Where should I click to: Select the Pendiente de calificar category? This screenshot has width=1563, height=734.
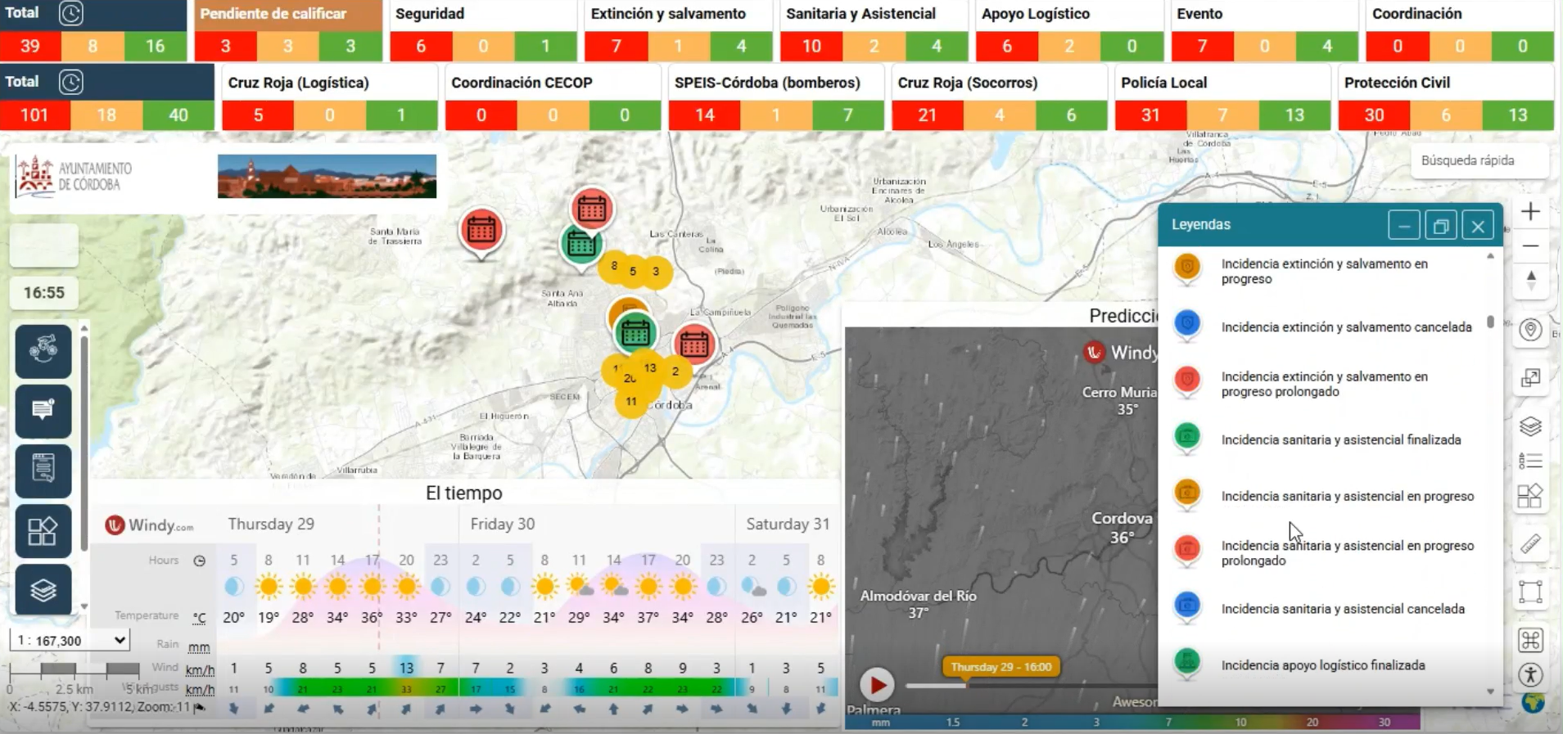click(x=288, y=14)
